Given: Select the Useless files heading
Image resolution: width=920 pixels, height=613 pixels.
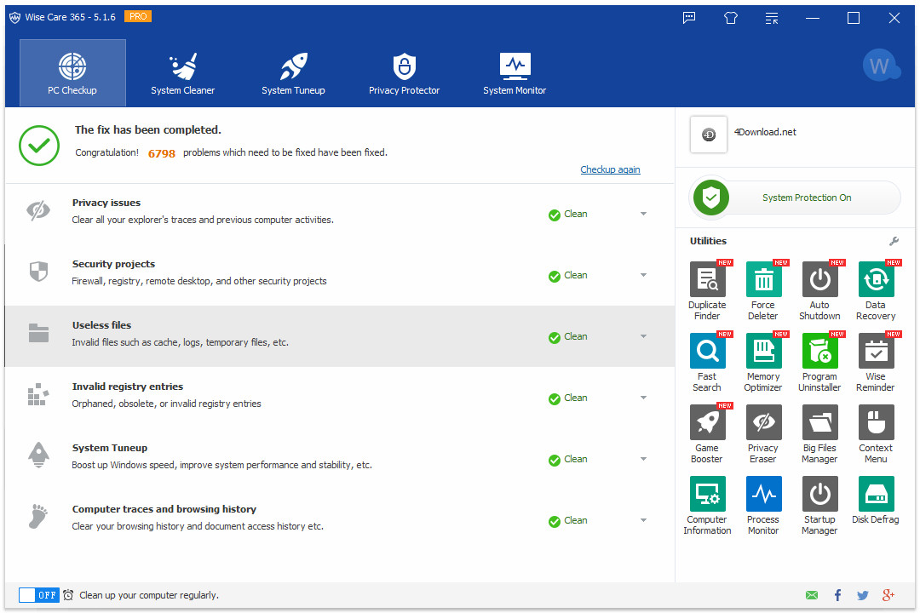Looking at the screenshot, I should click(101, 325).
